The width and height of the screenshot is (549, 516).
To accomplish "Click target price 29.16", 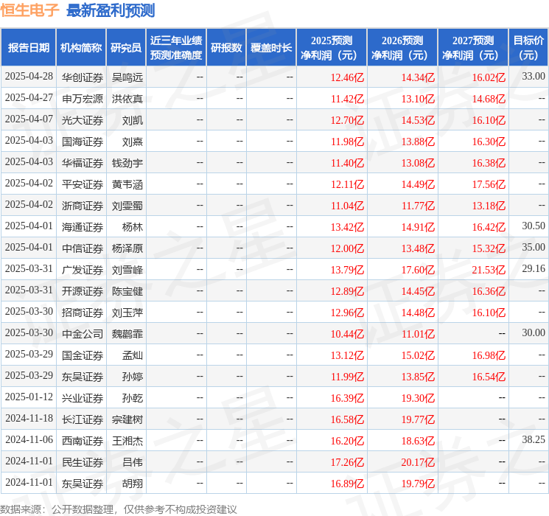I will tap(534, 268).
